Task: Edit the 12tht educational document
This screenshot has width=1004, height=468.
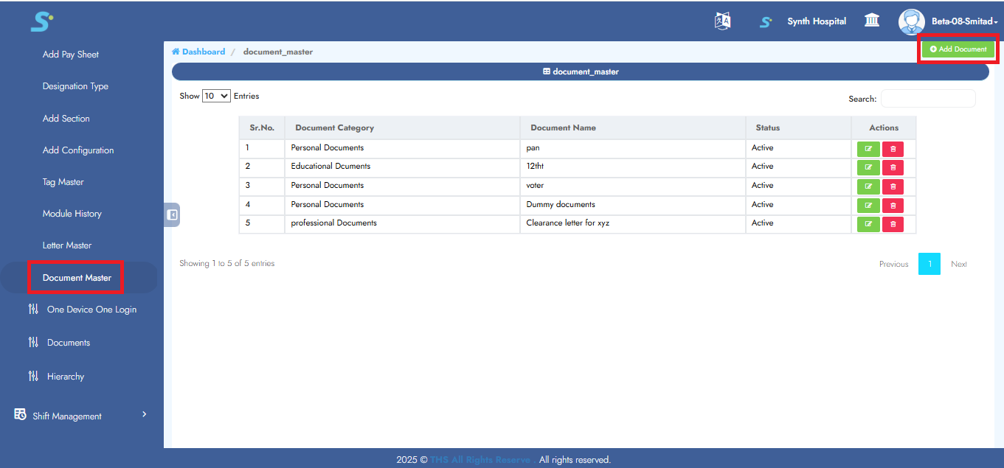Action: [x=868, y=167]
